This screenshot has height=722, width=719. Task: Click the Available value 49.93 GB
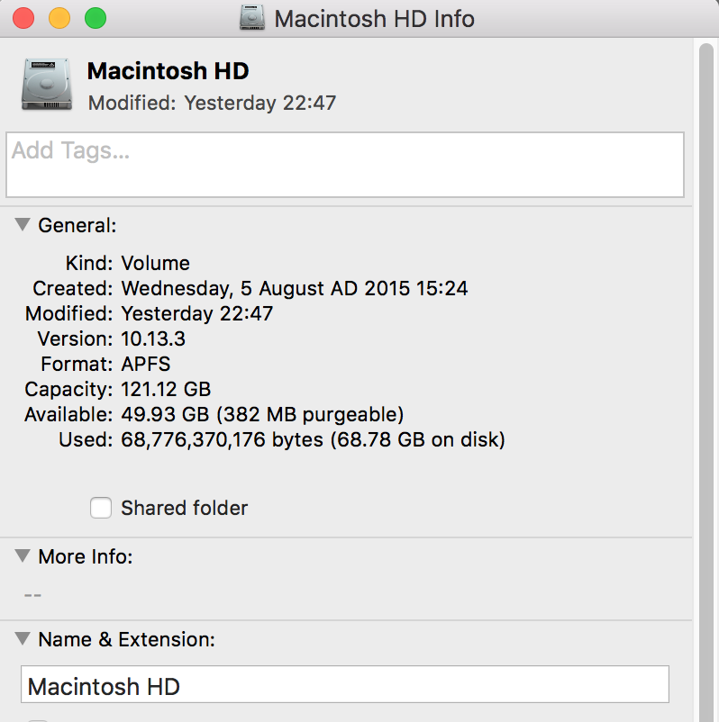165,414
